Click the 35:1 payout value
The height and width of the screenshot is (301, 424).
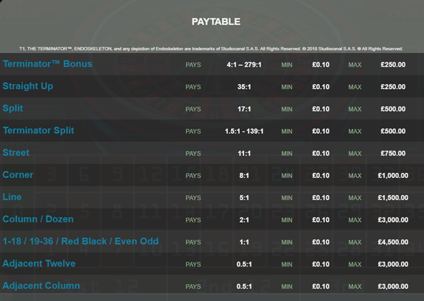(x=244, y=87)
